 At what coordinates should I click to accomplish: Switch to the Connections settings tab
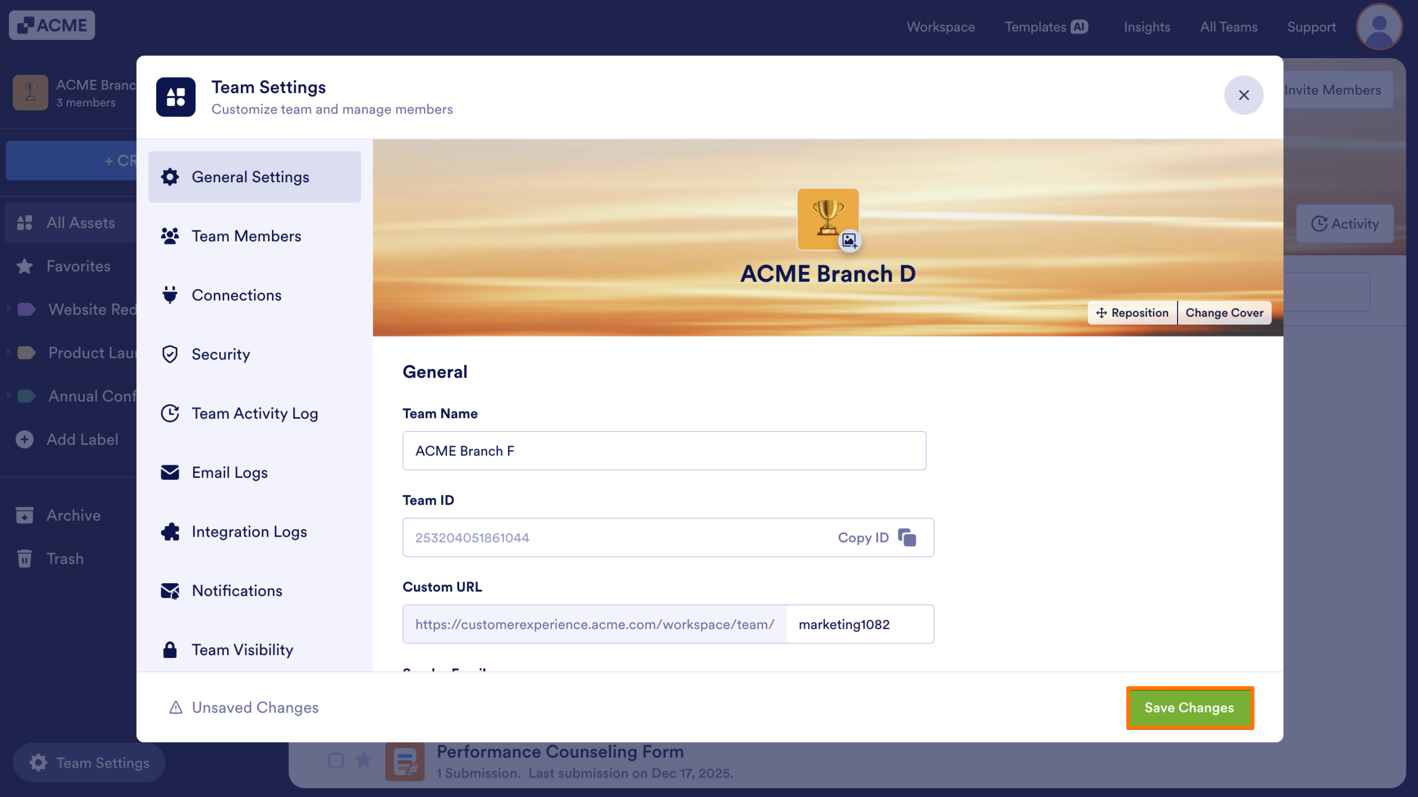(254, 295)
